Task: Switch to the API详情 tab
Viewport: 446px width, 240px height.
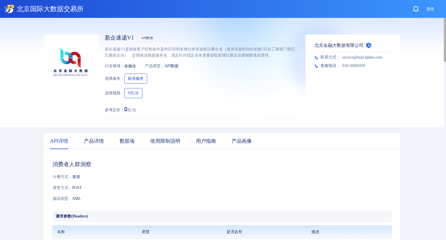Action: pos(59,141)
